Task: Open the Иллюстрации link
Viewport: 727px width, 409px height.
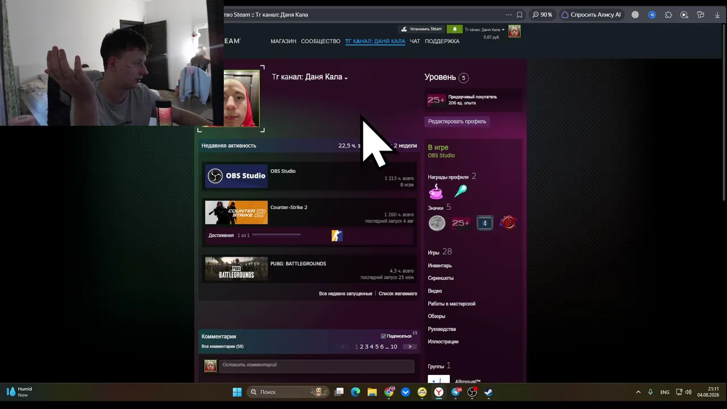Action: [443, 342]
